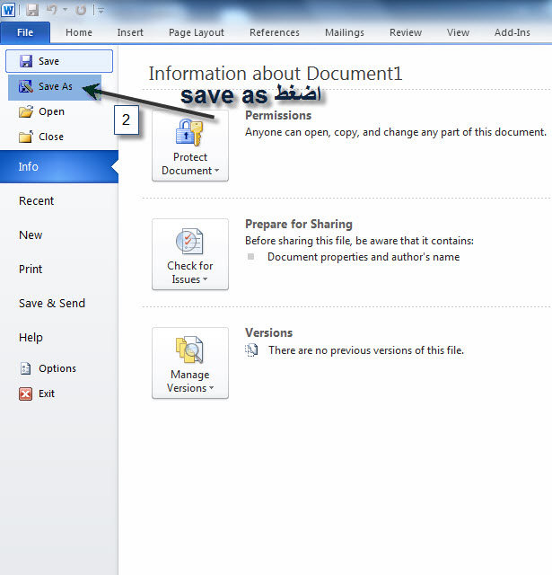Viewport: 552px width, 575px height.
Task: Click the Save icon in the quick access toolbar
Action: [x=32, y=10]
